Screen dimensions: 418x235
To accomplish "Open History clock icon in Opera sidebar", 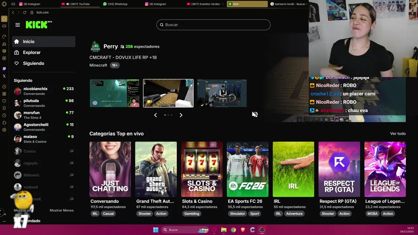I will click(4, 116).
